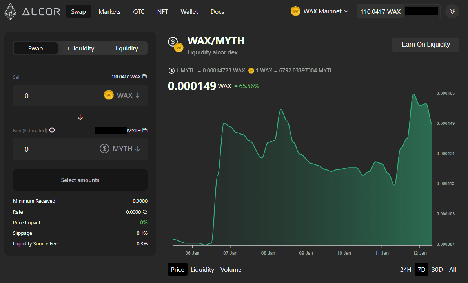Open the NFT page

[163, 12]
